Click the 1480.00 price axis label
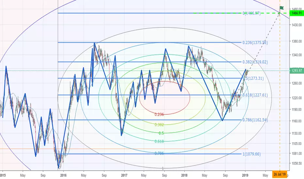This screenshot has height=179, width=304. [x=296, y=9]
